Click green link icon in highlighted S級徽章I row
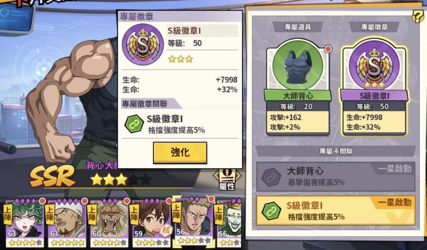Screen dimensions: 427x250 [271, 211]
